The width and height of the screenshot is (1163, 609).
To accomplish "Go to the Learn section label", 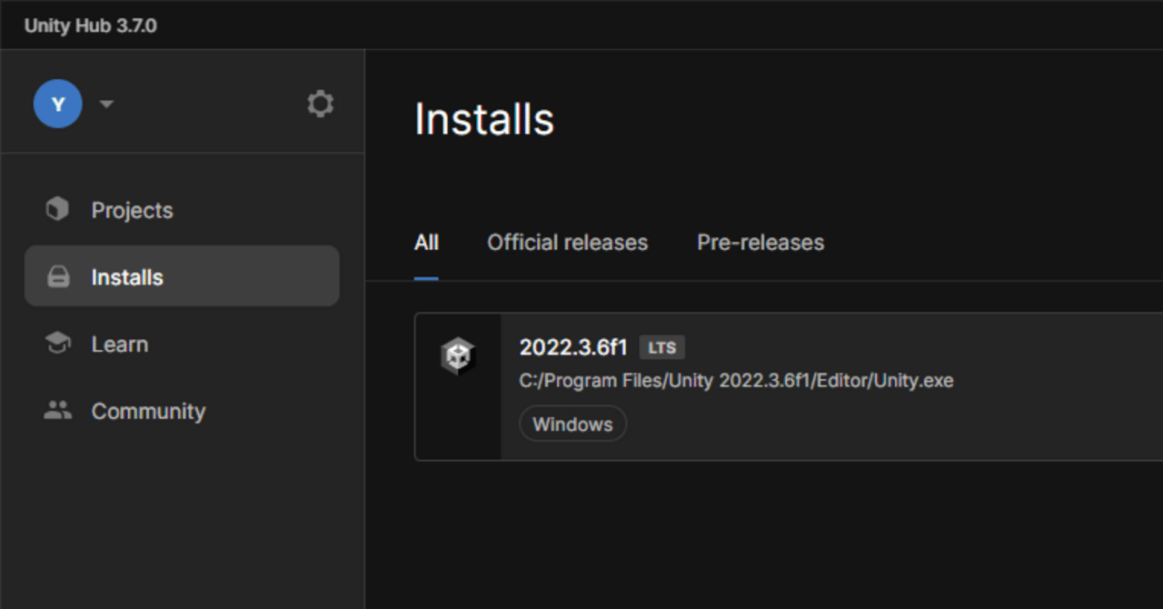I will [x=120, y=344].
